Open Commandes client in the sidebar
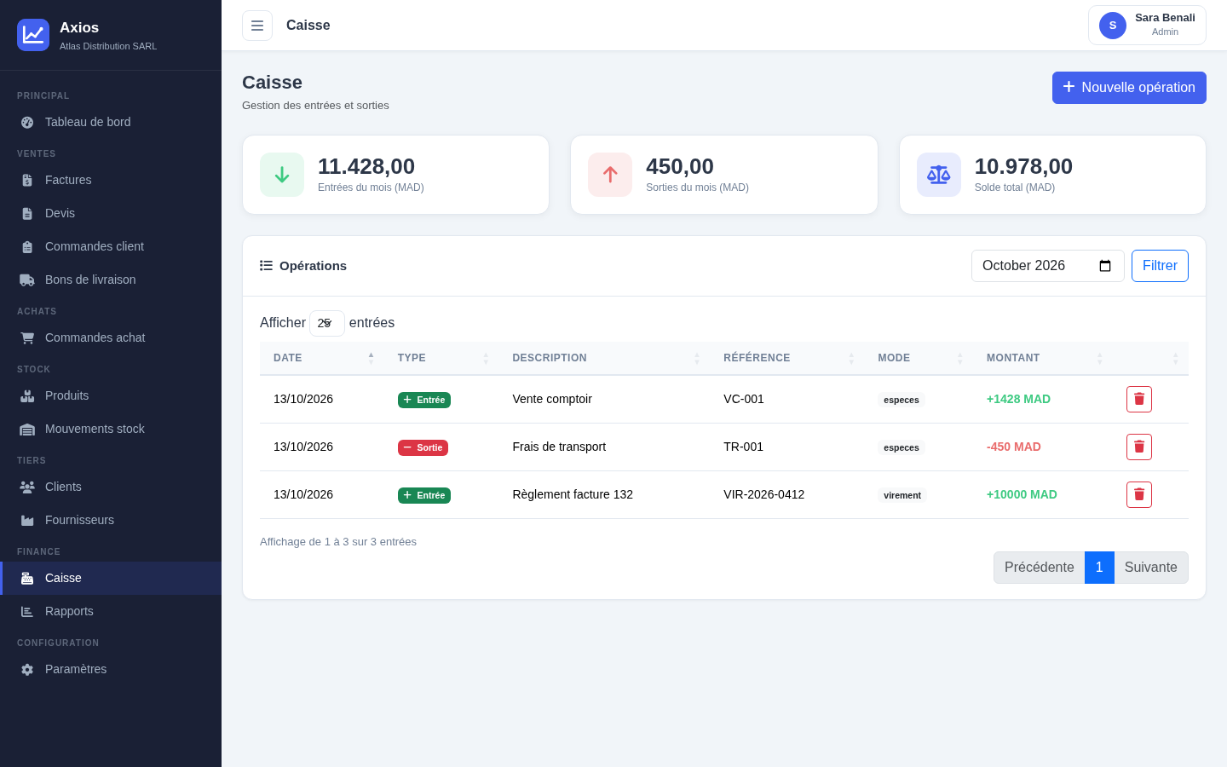The height and width of the screenshot is (767, 1227). (111, 246)
